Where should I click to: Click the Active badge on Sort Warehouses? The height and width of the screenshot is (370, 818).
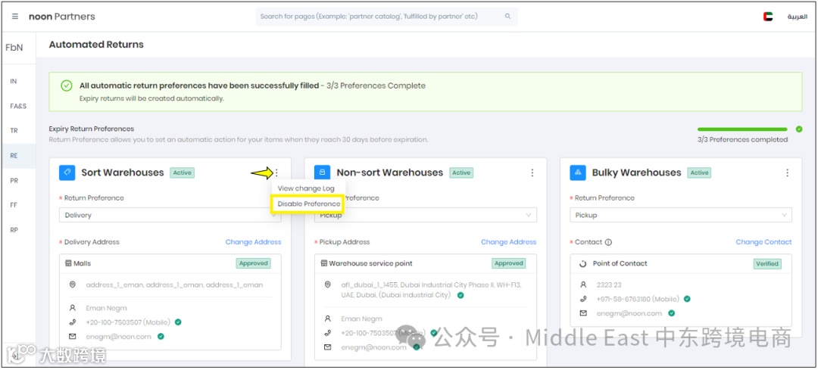(x=182, y=173)
